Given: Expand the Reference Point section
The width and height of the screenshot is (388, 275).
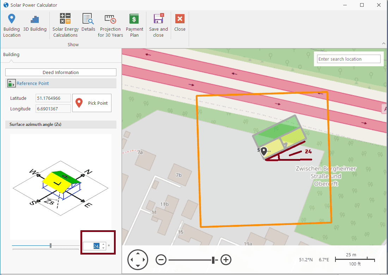Looking at the screenshot, I should [33, 84].
